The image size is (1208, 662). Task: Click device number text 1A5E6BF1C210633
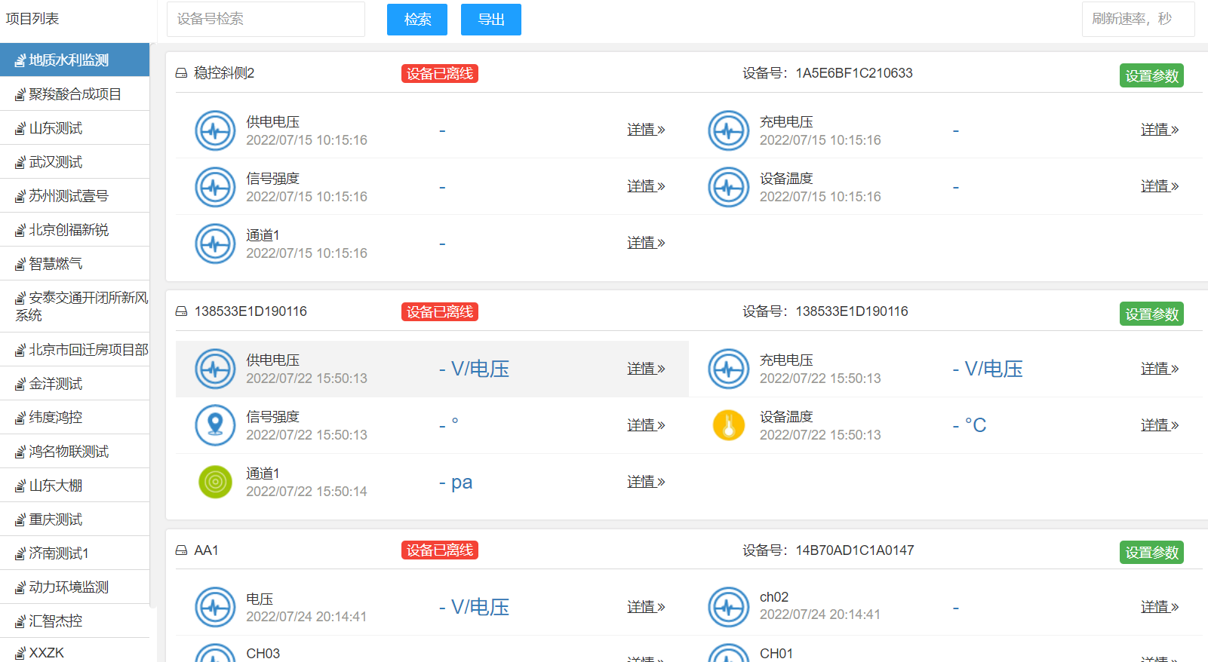pyautogui.click(x=854, y=73)
